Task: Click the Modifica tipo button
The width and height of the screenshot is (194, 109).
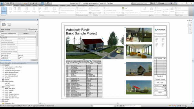Action: (33, 29)
